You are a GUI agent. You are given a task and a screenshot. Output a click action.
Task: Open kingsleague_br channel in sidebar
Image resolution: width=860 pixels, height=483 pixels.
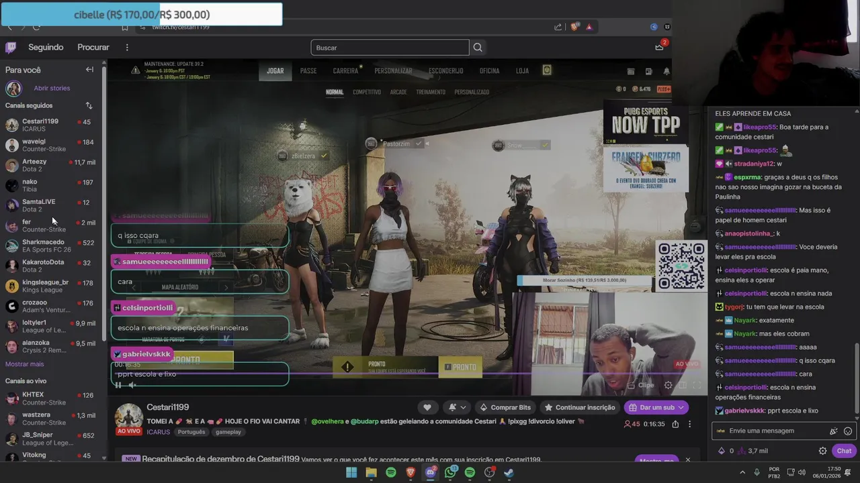(52, 286)
